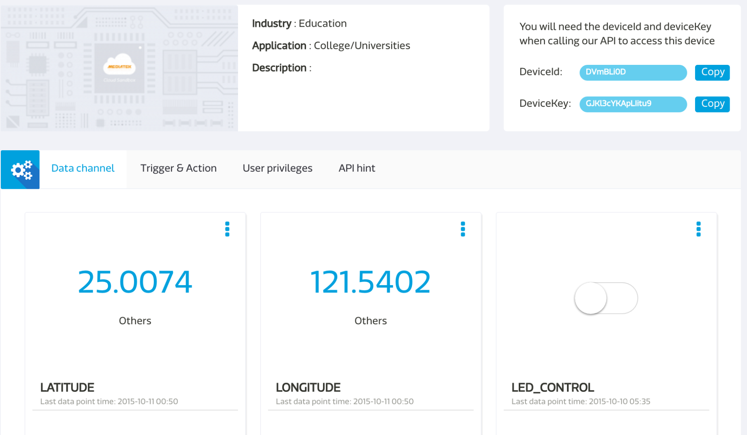Copy the DeviceId to clipboard
This screenshot has width=747, height=435.
coord(712,72)
